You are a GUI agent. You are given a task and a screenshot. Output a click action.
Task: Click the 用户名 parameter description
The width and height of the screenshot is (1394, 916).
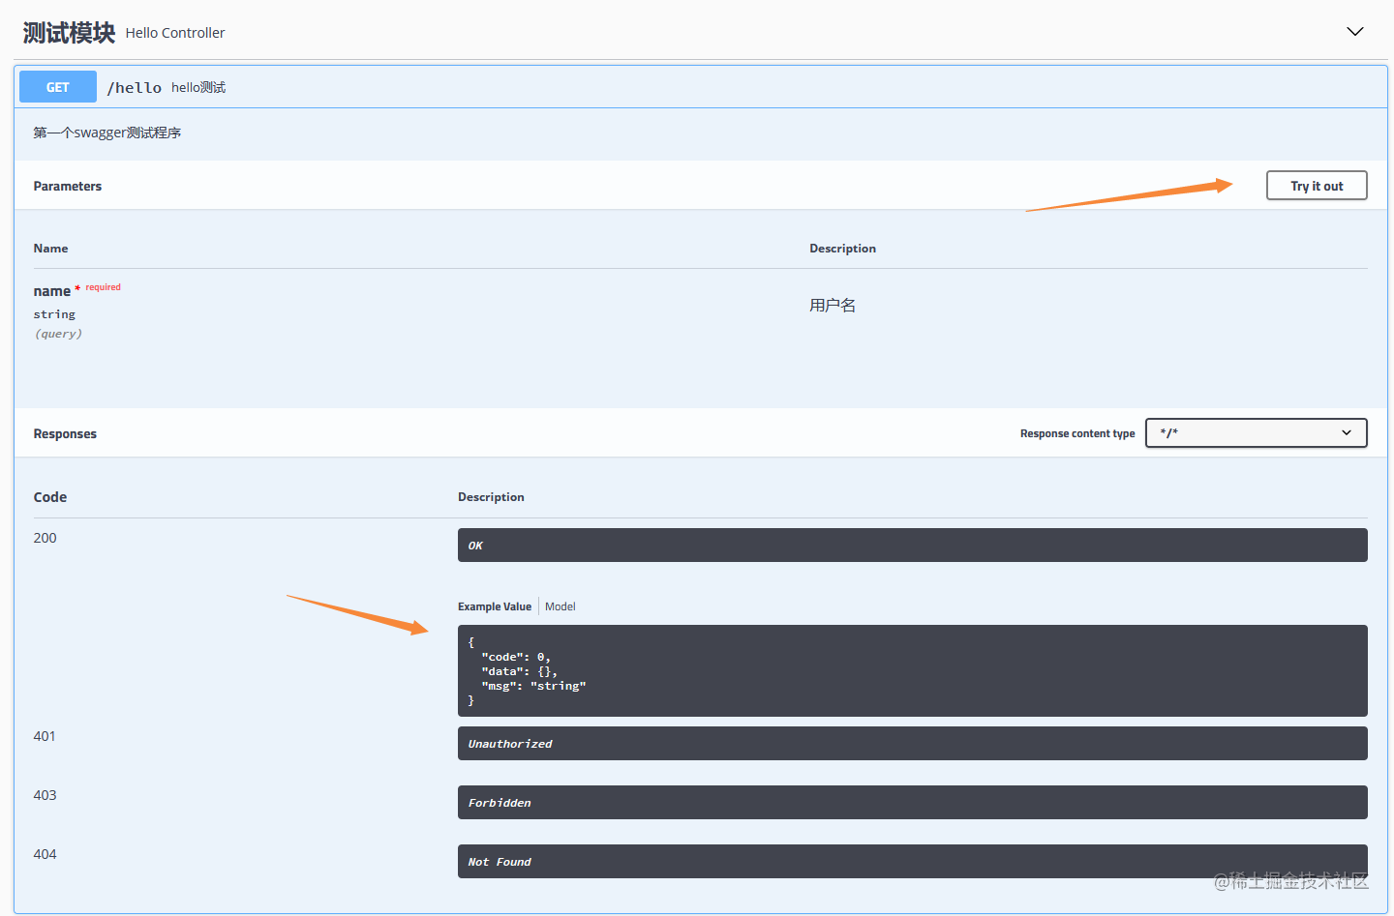pyautogui.click(x=833, y=305)
